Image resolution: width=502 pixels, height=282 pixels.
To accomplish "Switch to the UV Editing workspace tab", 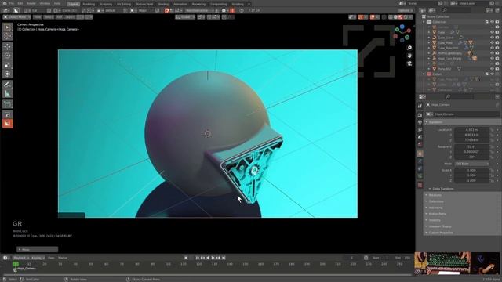I will [x=124, y=4].
